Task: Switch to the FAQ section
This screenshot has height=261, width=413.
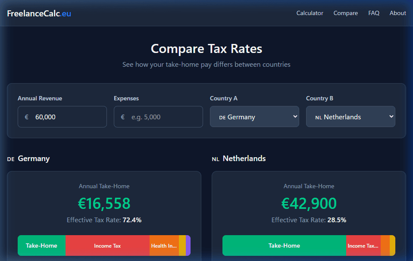Action: pyautogui.click(x=373, y=13)
